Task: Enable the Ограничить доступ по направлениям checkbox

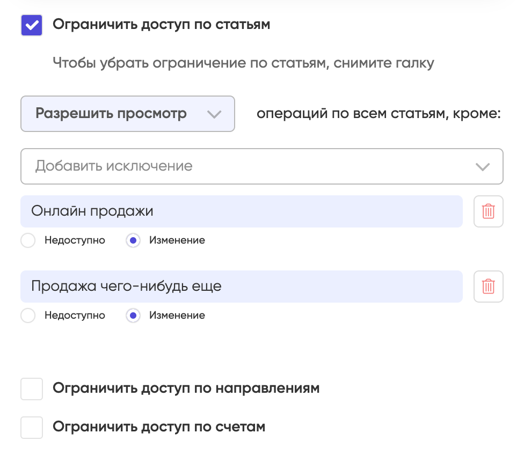Action: (x=32, y=389)
